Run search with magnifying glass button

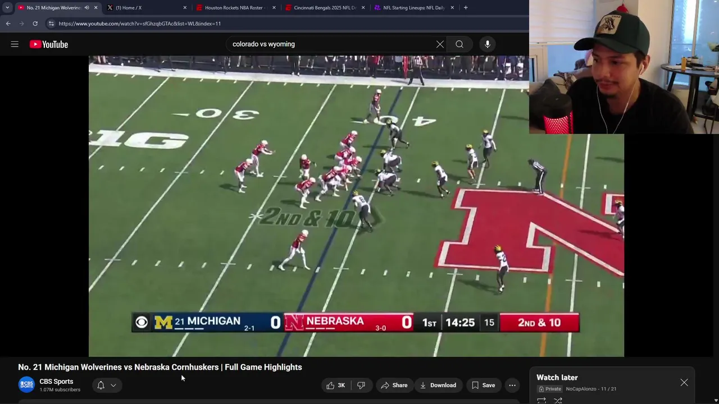tap(459, 44)
